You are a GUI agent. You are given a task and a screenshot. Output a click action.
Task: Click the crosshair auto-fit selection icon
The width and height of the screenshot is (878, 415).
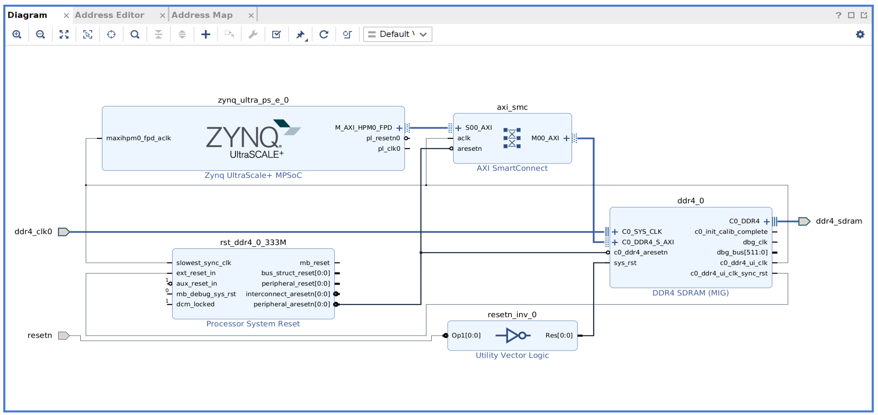click(111, 34)
